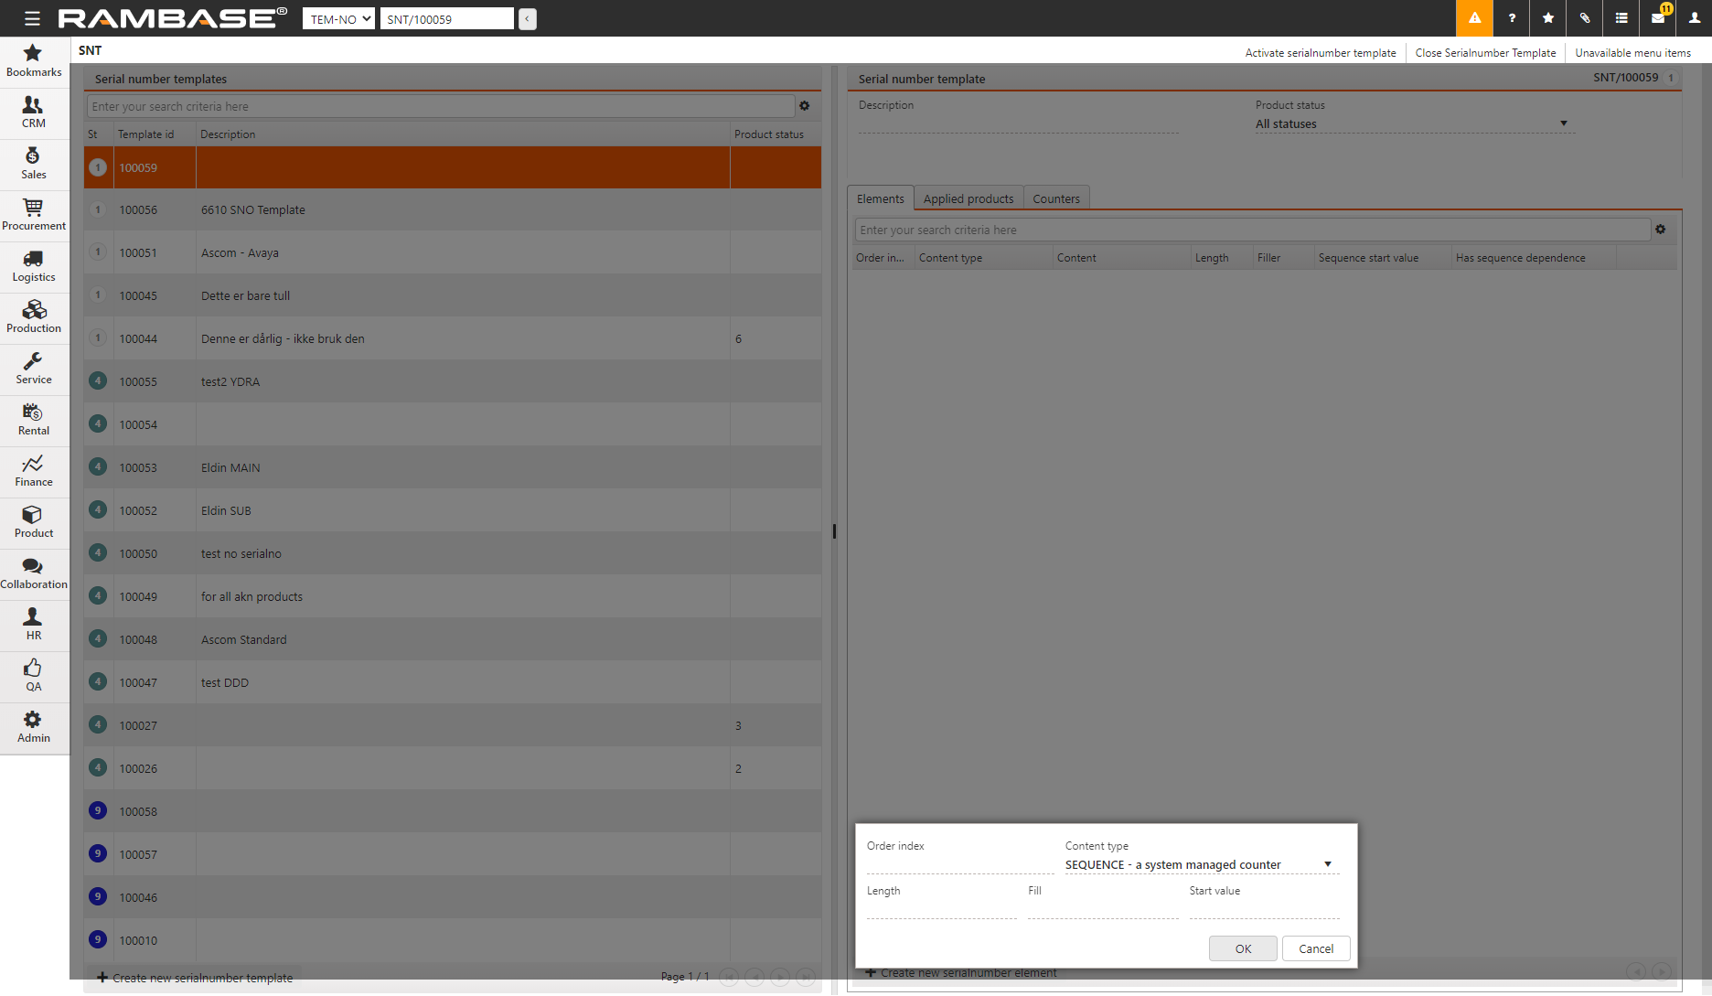Open the help question mark icon
The height and width of the screenshot is (996, 1712).
coord(1512,18)
